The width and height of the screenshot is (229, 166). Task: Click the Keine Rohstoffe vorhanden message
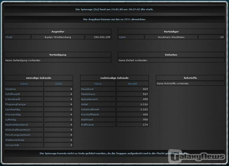tap(173, 84)
